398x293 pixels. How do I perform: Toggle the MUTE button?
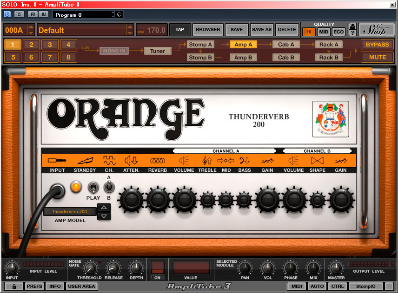point(377,57)
